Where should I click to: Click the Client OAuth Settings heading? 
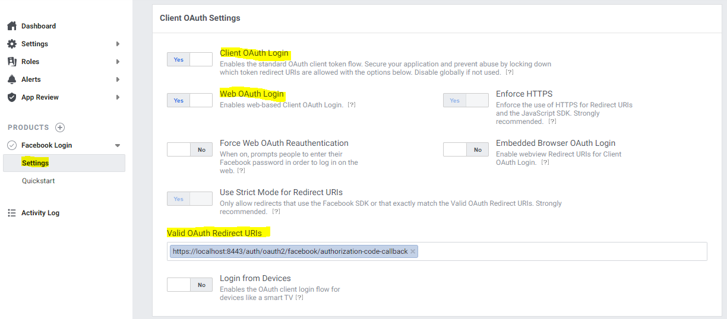coord(200,18)
